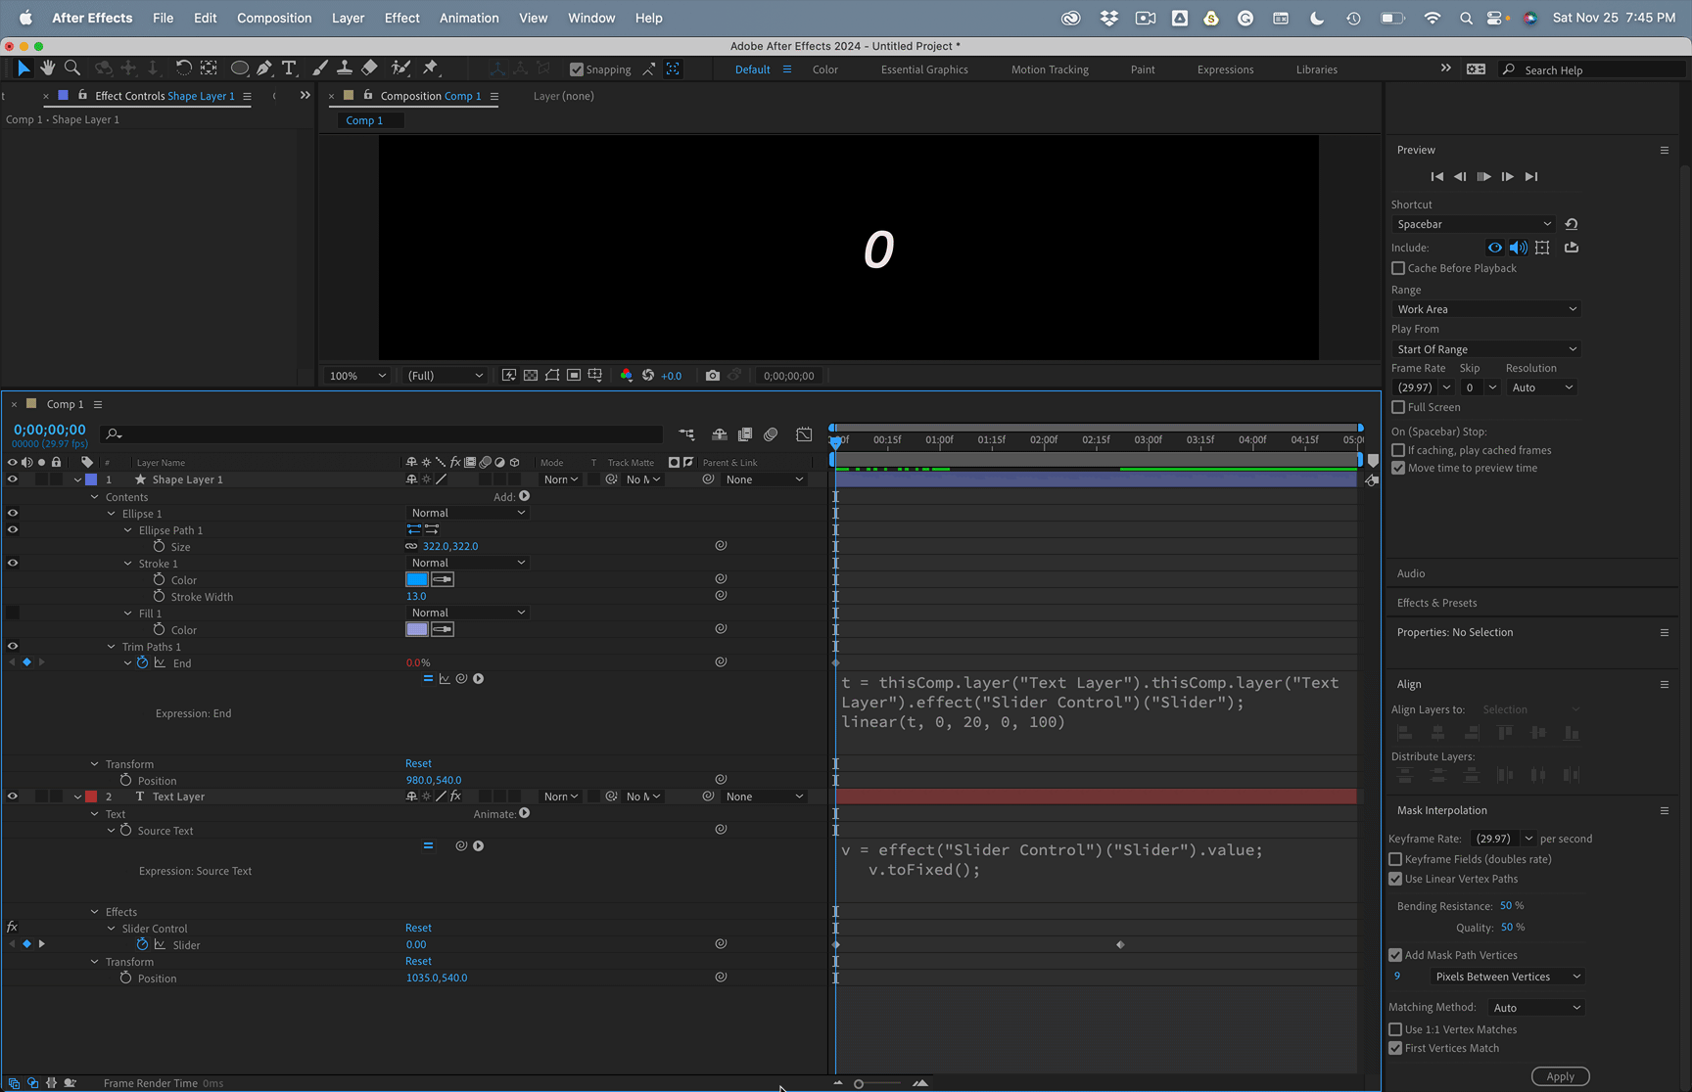Reset the Shape Layer 1 Transform
The height and width of the screenshot is (1092, 1692).
(418, 763)
